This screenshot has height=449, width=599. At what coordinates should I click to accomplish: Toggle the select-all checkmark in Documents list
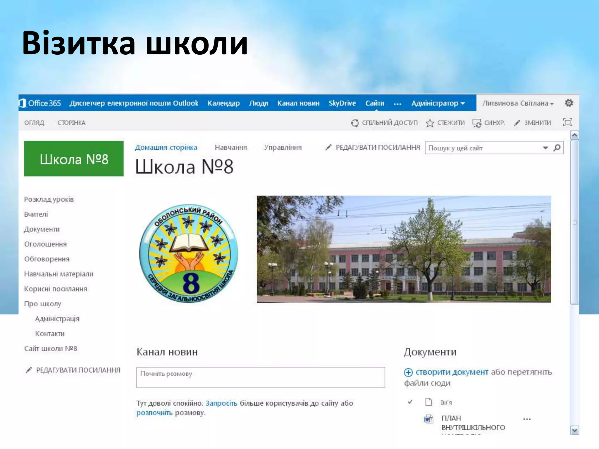click(410, 402)
